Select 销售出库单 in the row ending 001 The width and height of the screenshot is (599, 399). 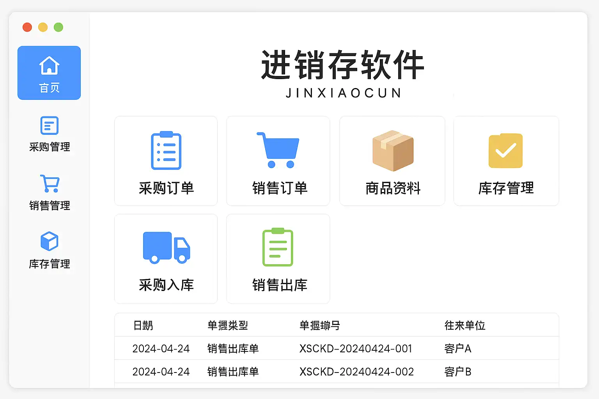pyautogui.click(x=233, y=348)
